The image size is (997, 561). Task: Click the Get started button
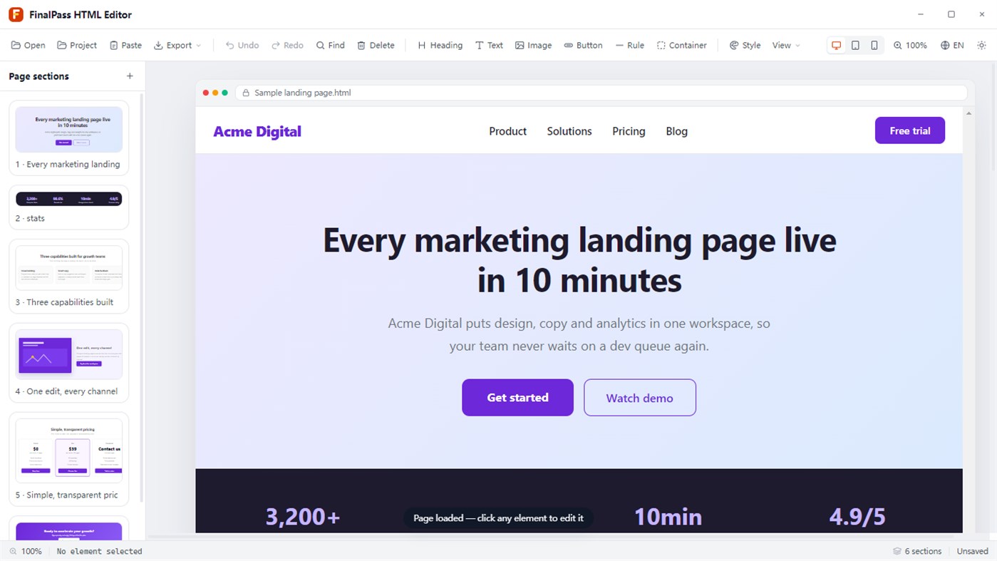pyautogui.click(x=517, y=398)
